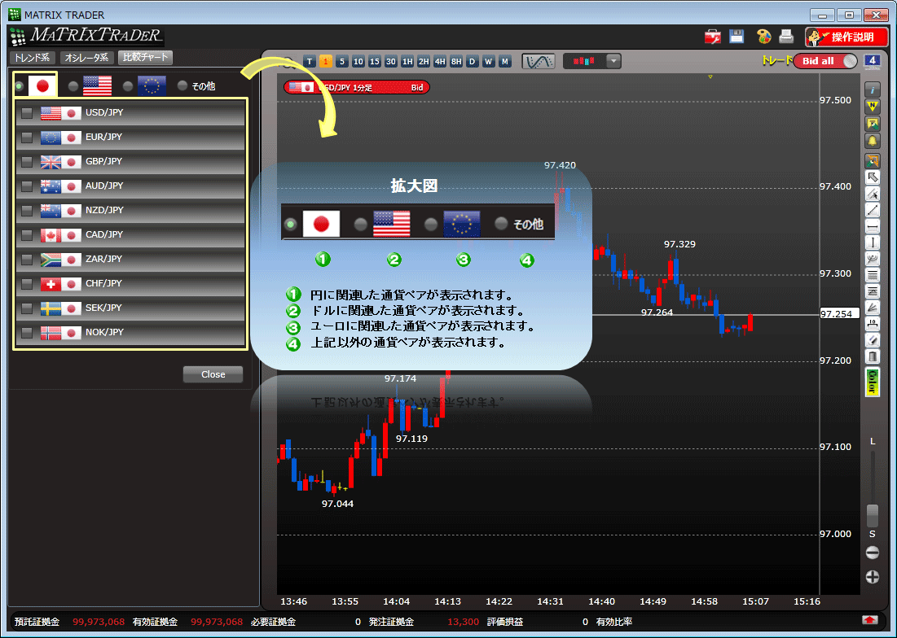Click the yellow-framed picture icon in the right toolbar

872,124
